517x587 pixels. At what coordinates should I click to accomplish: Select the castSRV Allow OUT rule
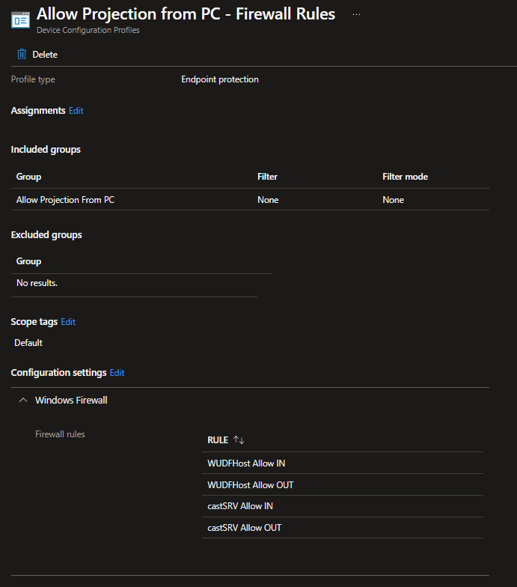point(343,528)
